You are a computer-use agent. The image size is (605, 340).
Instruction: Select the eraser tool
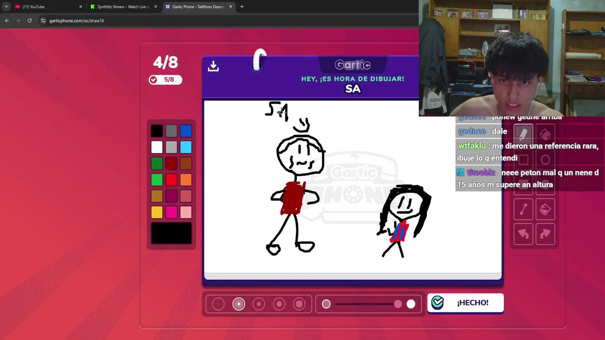coord(545,135)
